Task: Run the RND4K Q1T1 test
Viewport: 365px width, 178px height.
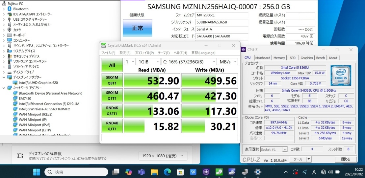Action: pyautogui.click(x=112, y=126)
